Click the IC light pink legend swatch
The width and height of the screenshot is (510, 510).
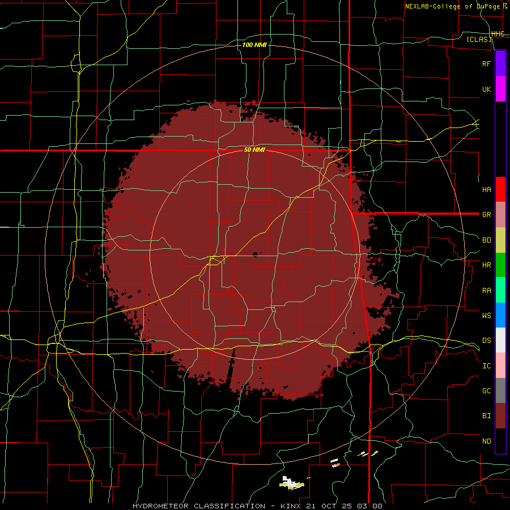[500, 365]
